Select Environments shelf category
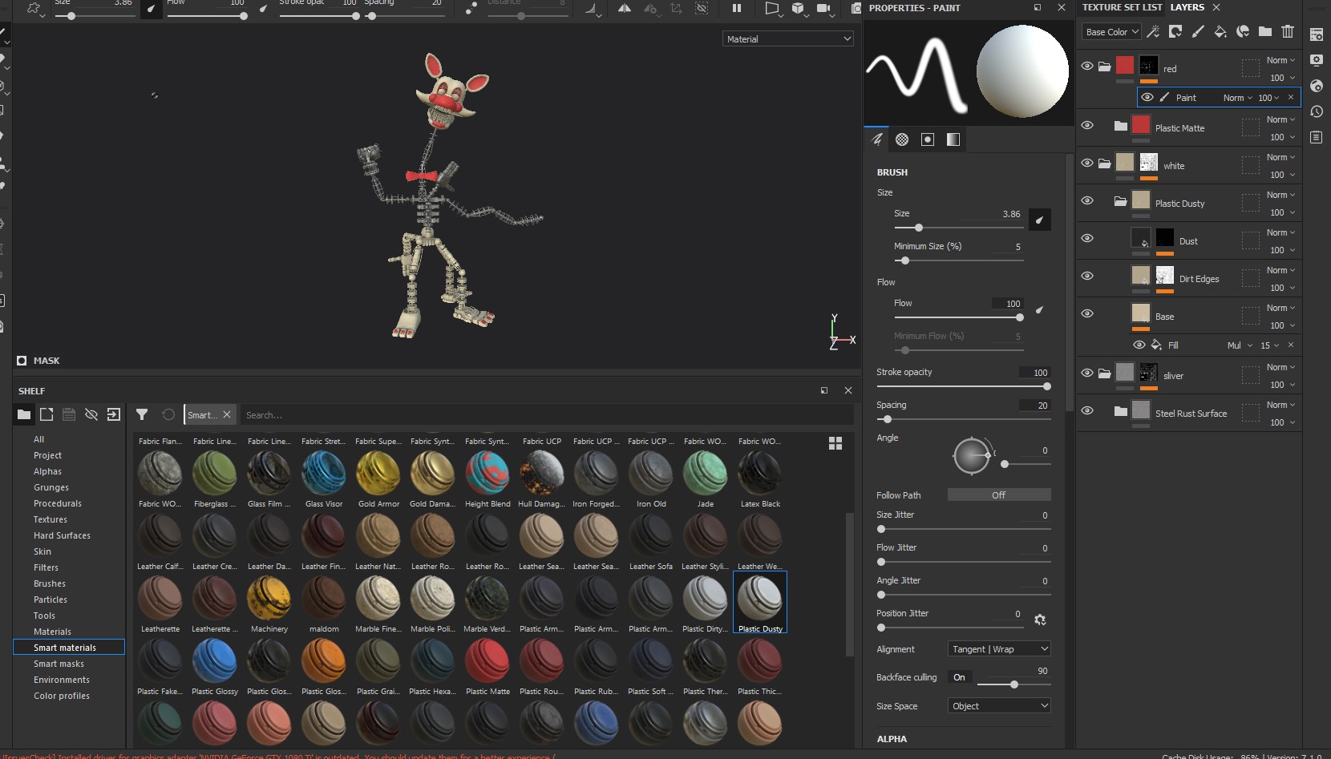This screenshot has width=1331, height=759. pos(62,680)
